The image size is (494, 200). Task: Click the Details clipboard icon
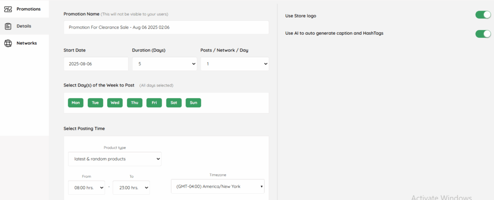(x=8, y=26)
